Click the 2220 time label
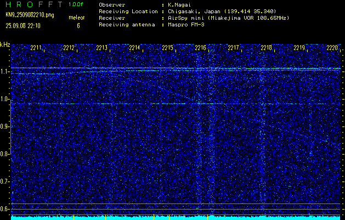The image size is (345, 220). tap(332, 48)
